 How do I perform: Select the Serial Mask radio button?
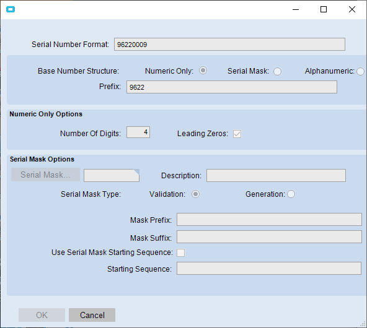(x=277, y=71)
